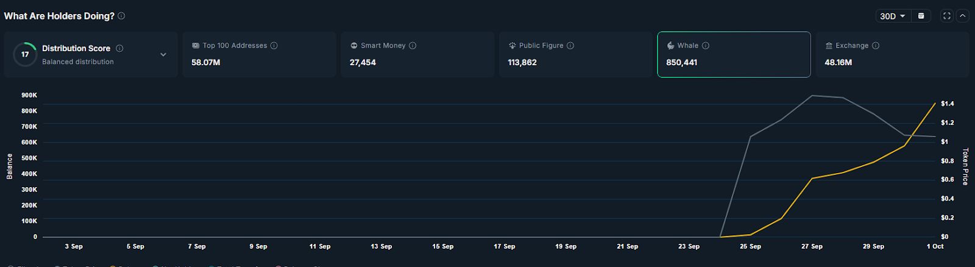Click the distribution score ring showing 17
The image size is (975, 267).
pyautogui.click(x=25, y=54)
